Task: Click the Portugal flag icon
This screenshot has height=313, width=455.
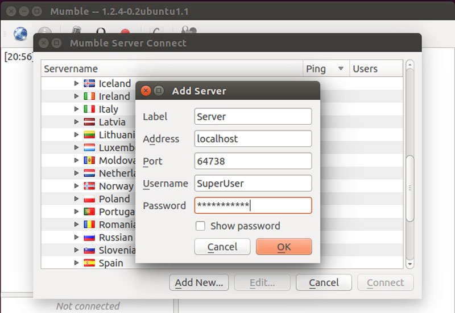Action: tap(89, 212)
